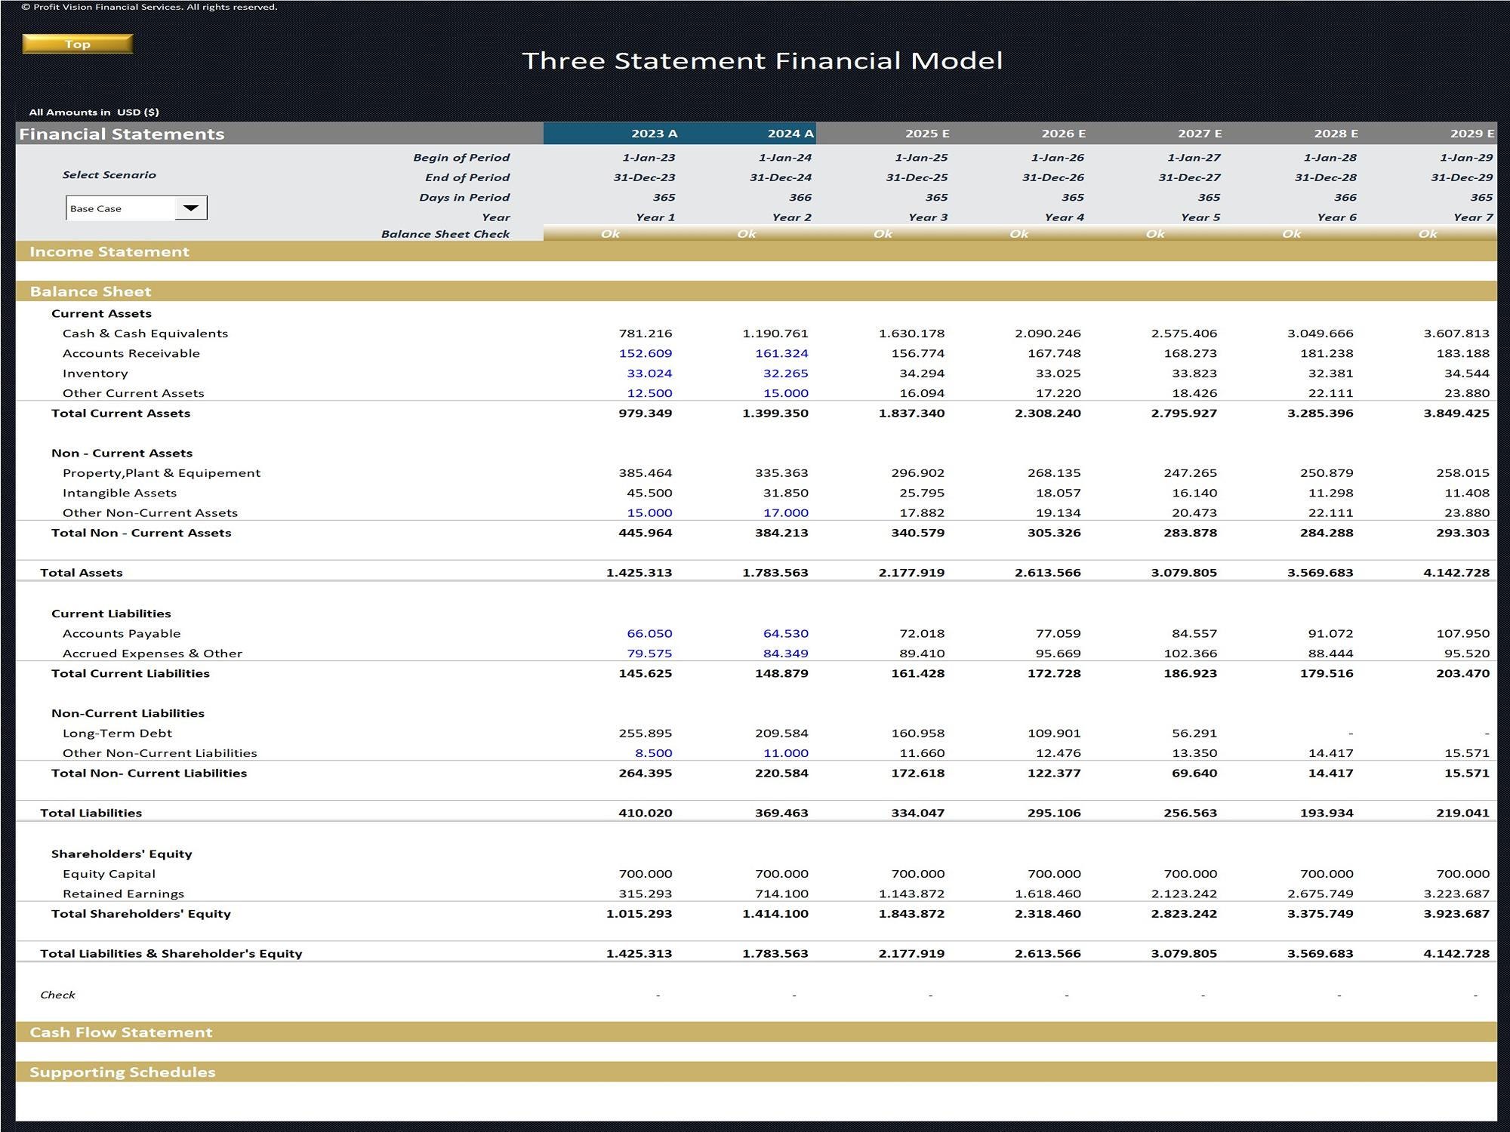Select Long-Term Debt value 255.895
This screenshot has width=1510, height=1132.
(646, 734)
